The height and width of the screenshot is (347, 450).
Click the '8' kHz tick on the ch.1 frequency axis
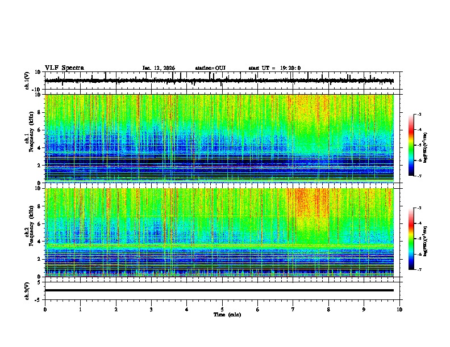[40, 112]
